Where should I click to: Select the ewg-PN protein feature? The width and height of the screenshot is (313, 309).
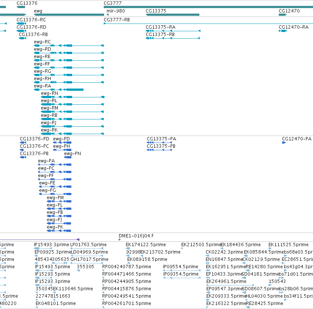pos(68,157)
